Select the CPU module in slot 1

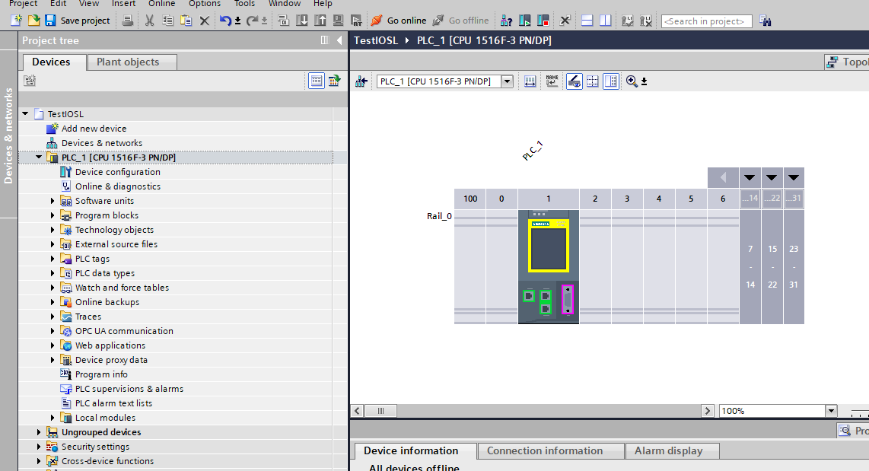click(548, 266)
